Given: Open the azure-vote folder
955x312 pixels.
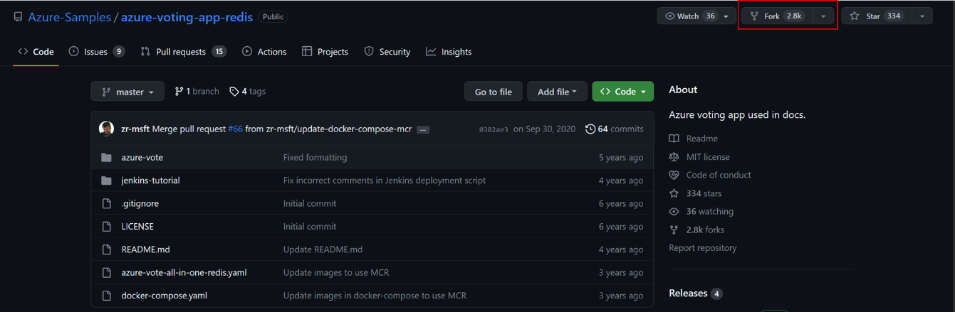Looking at the screenshot, I should coord(142,158).
